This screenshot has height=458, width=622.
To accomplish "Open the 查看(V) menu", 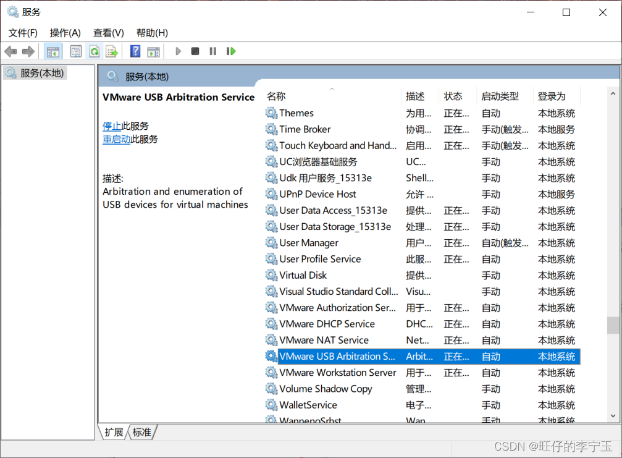I will tap(108, 33).
